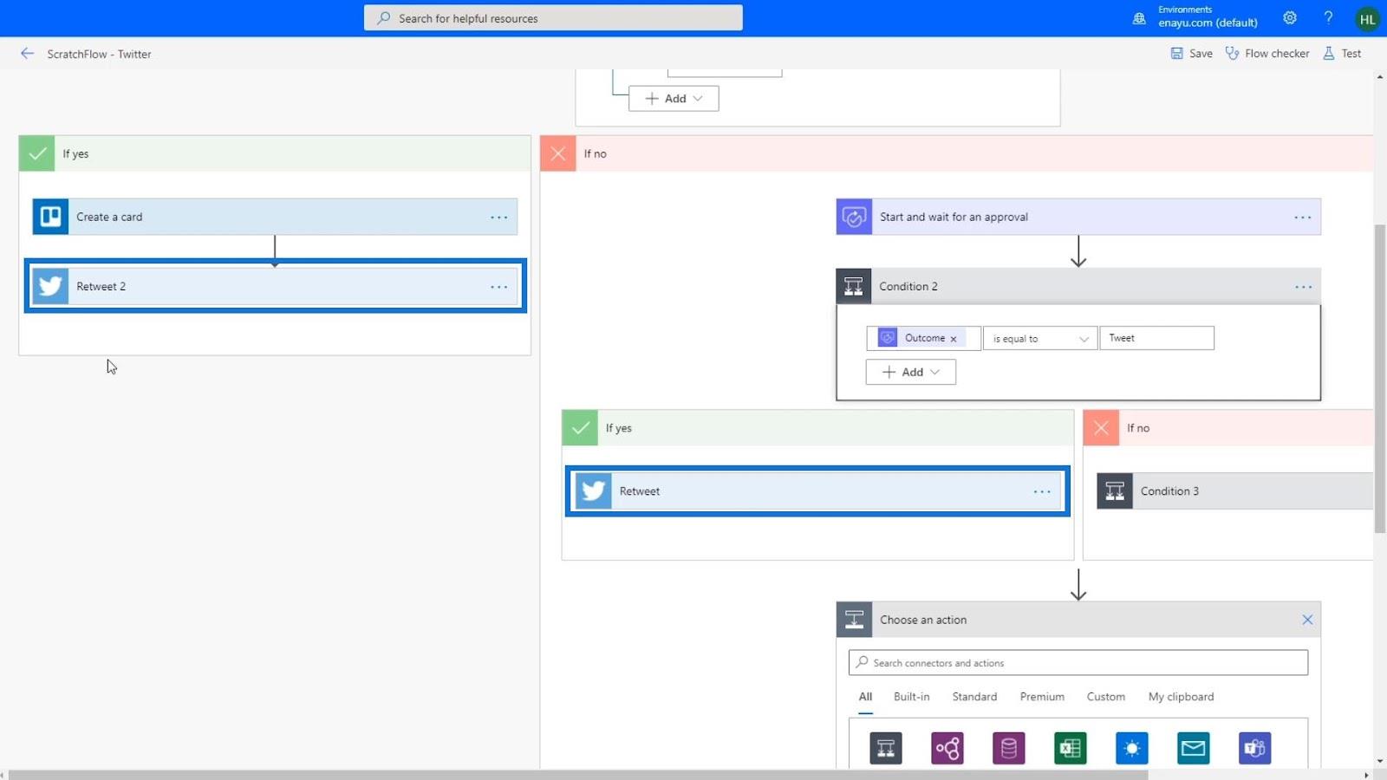
Task: Switch to the Premium connectors tab
Action: pos(1042,697)
